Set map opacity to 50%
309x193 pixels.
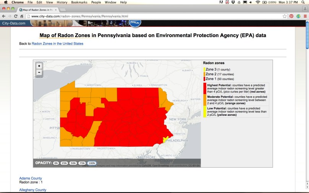point(73,163)
